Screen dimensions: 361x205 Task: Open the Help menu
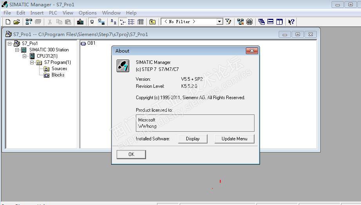(131, 13)
